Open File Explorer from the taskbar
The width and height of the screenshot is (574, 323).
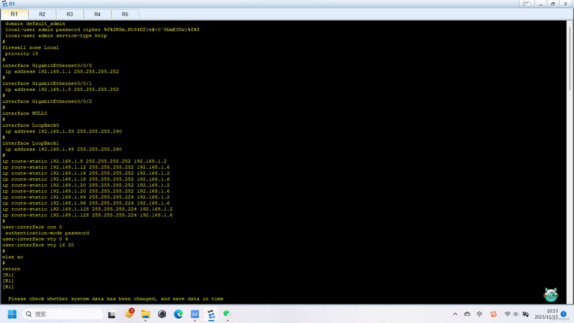click(146, 314)
